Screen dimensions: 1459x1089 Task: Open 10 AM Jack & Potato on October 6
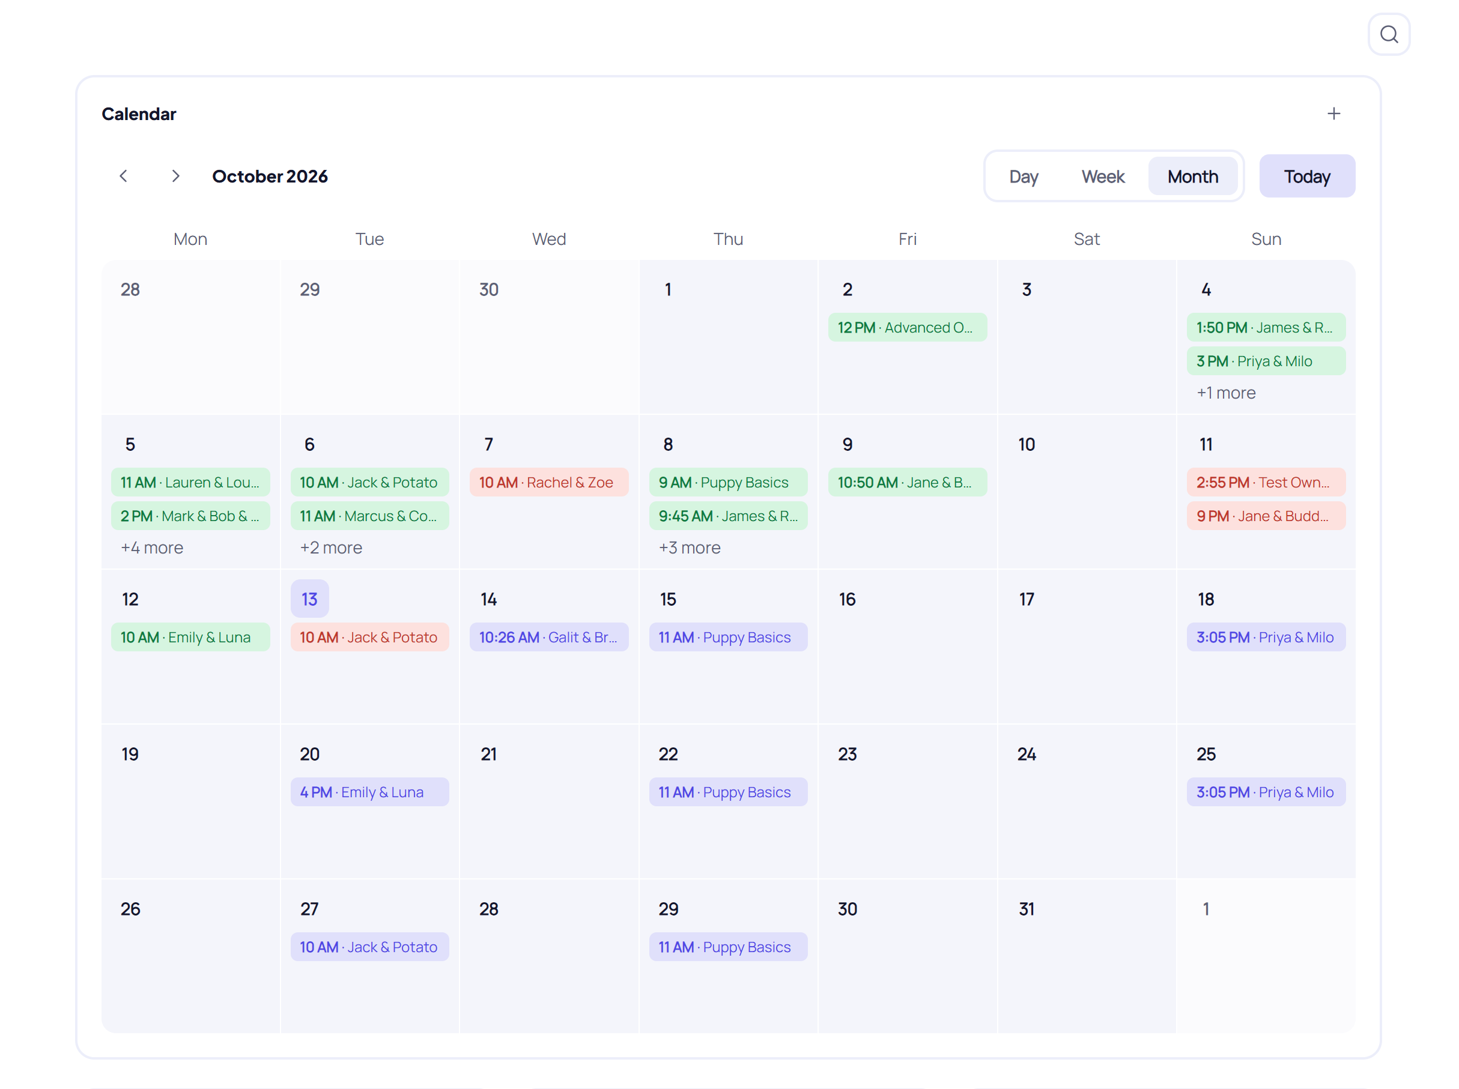point(369,483)
